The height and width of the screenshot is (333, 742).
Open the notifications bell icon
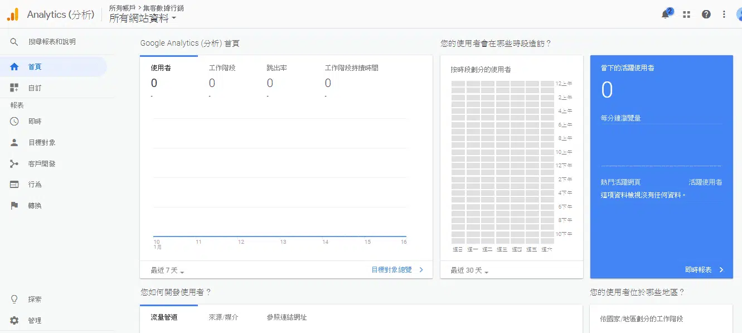point(666,14)
